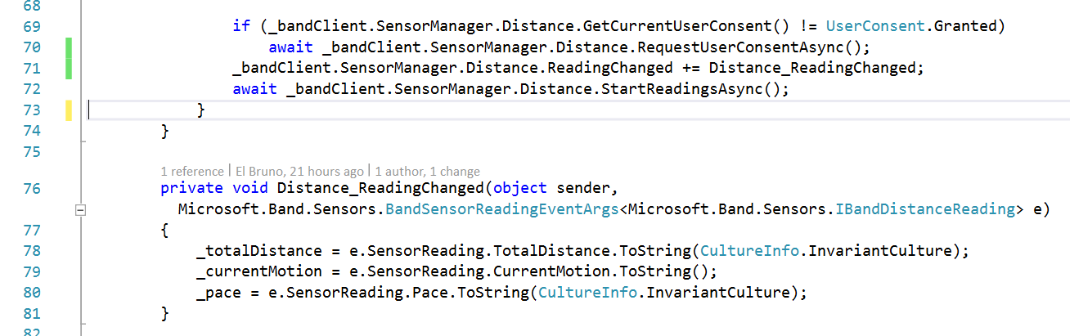Click the yellow change marker at line 73
This screenshot has height=336, width=1070.
point(70,110)
